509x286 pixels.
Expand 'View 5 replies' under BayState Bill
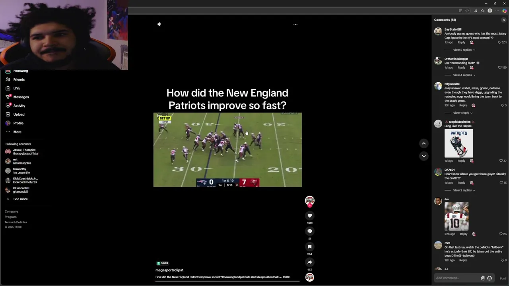[x=464, y=50]
